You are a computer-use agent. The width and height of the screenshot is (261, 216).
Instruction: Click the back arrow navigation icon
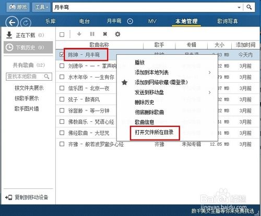[x=12, y=22]
